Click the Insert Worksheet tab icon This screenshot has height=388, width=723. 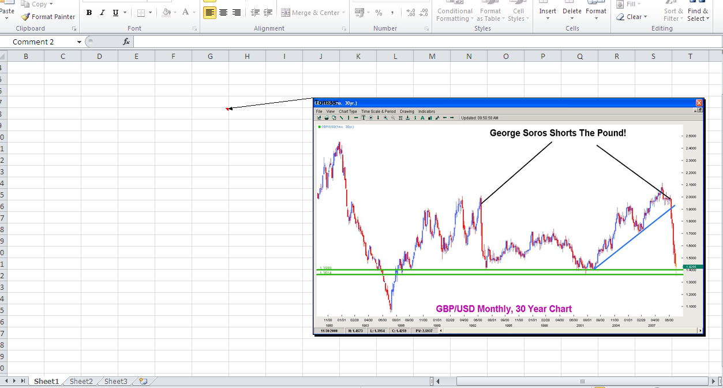[143, 381]
